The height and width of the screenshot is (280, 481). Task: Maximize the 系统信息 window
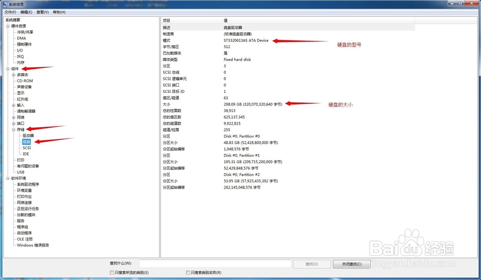460,3
